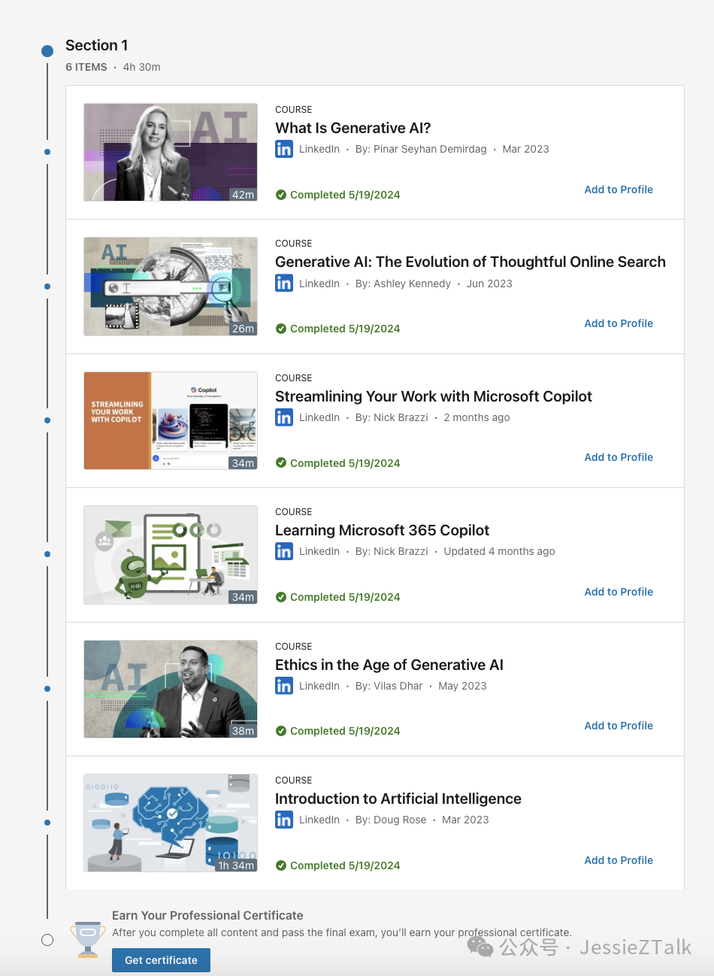
Task: Click author Nick Brazzi on Streamlining Your Work course
Action: (x=401, y=417)
